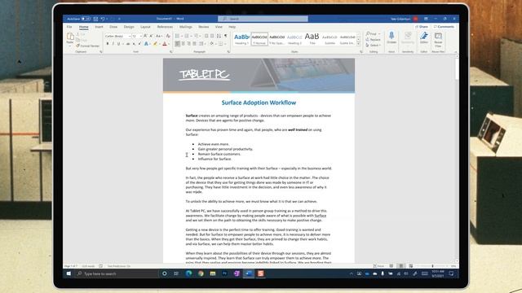Viewport: 522px width, 293px height.
Task: Click the 'Surface Adoption Workflow' heading
Action: click(x=259, y=103)
